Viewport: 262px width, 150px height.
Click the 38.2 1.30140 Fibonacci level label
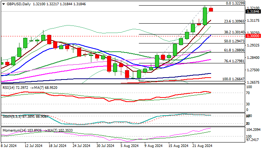(234, 32)
